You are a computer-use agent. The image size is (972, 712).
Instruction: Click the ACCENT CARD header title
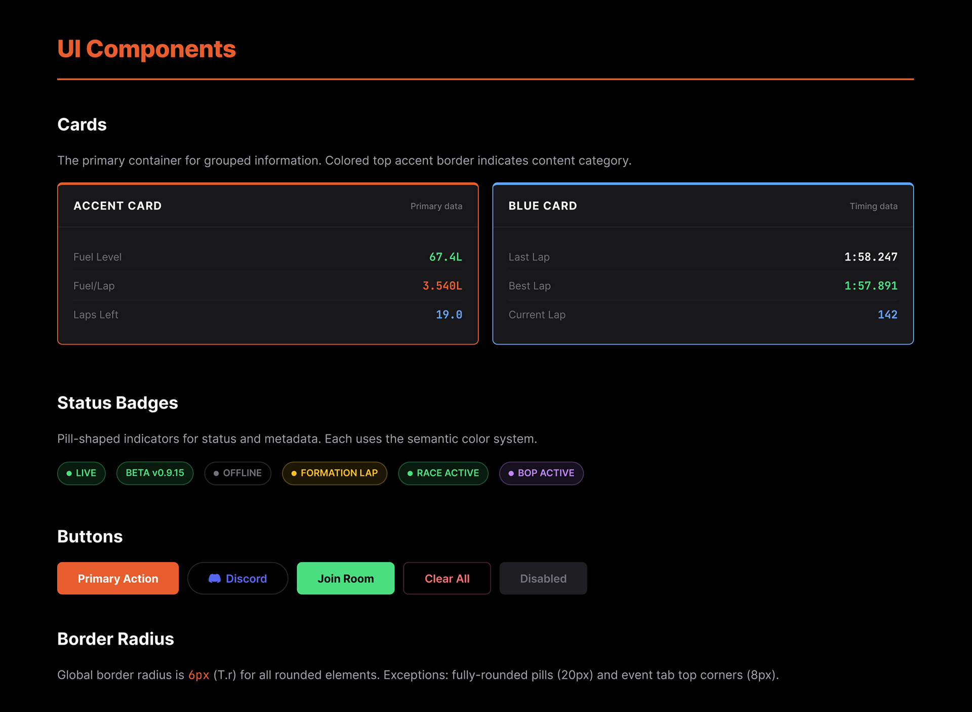pos(117,206)
